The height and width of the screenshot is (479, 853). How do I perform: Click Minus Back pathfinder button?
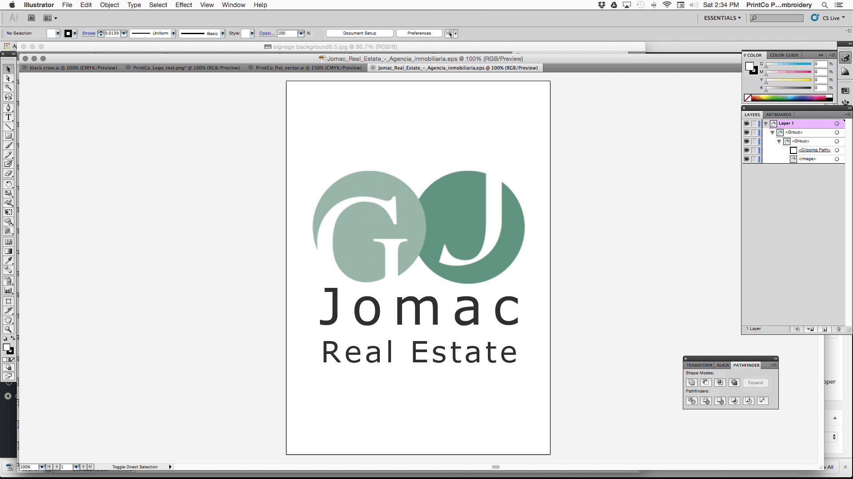pos(763,400)
